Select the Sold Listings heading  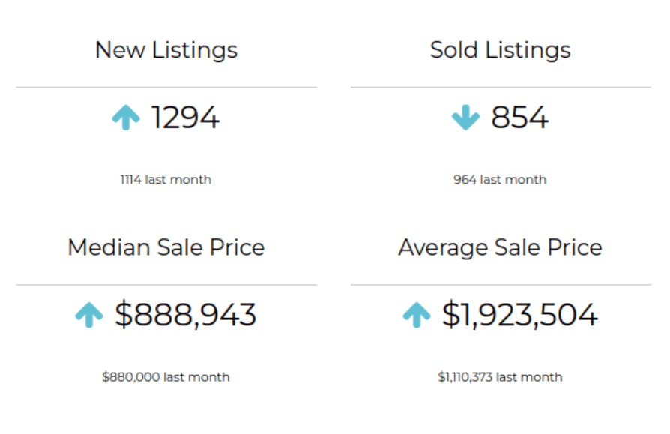click(500, 50)
